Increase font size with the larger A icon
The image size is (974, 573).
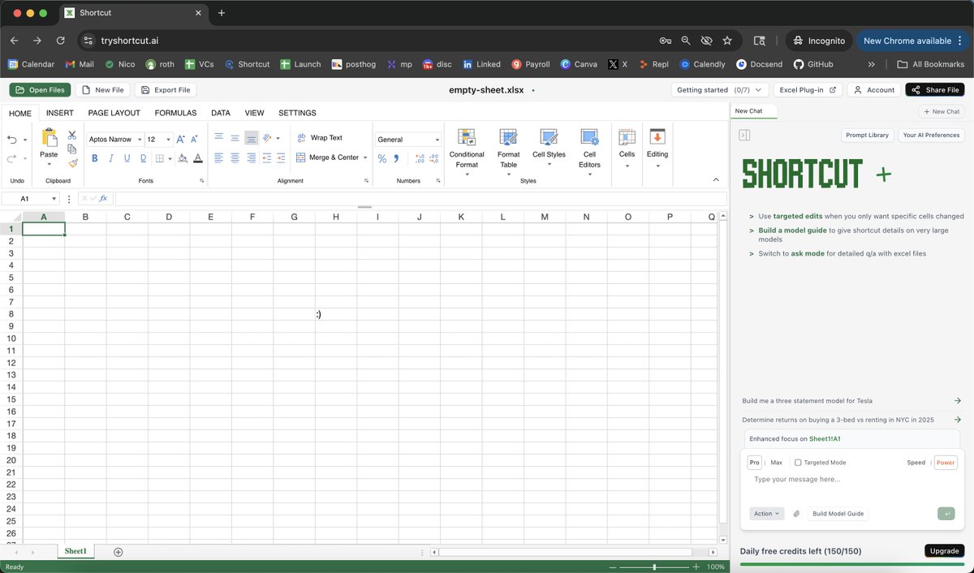[x=180, y=140]
